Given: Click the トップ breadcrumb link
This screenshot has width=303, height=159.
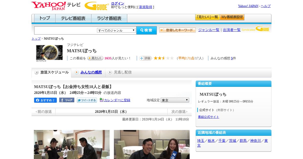Looking at the screenshot, I should coord(36,39).
